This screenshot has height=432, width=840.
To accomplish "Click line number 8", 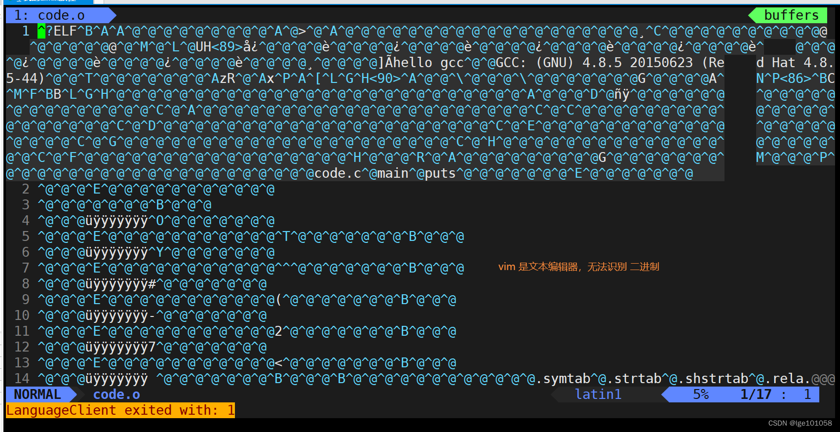I will pyautogui.click(x=26, y=284).
